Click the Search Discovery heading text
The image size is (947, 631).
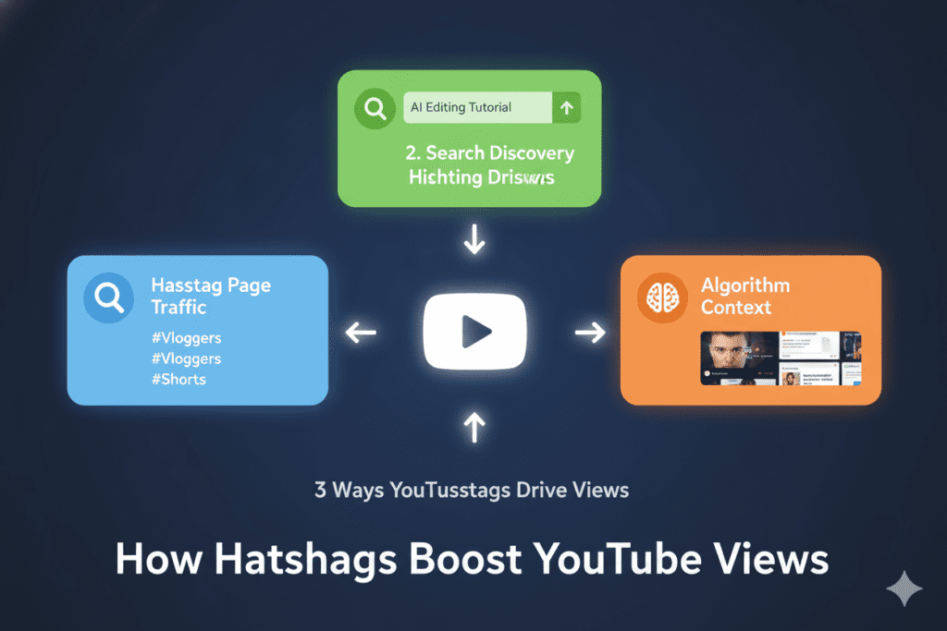click(490, 152)
